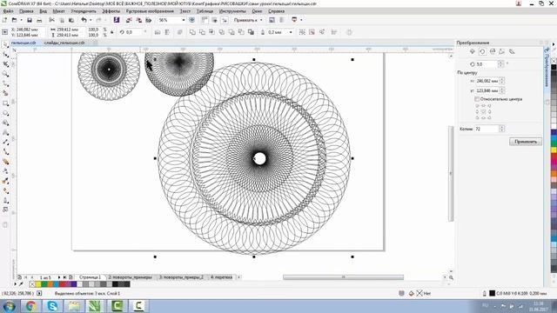Open Google Chrome from the taskbar
Viewport: 557px width, 313px height.
tap(31, 305)
